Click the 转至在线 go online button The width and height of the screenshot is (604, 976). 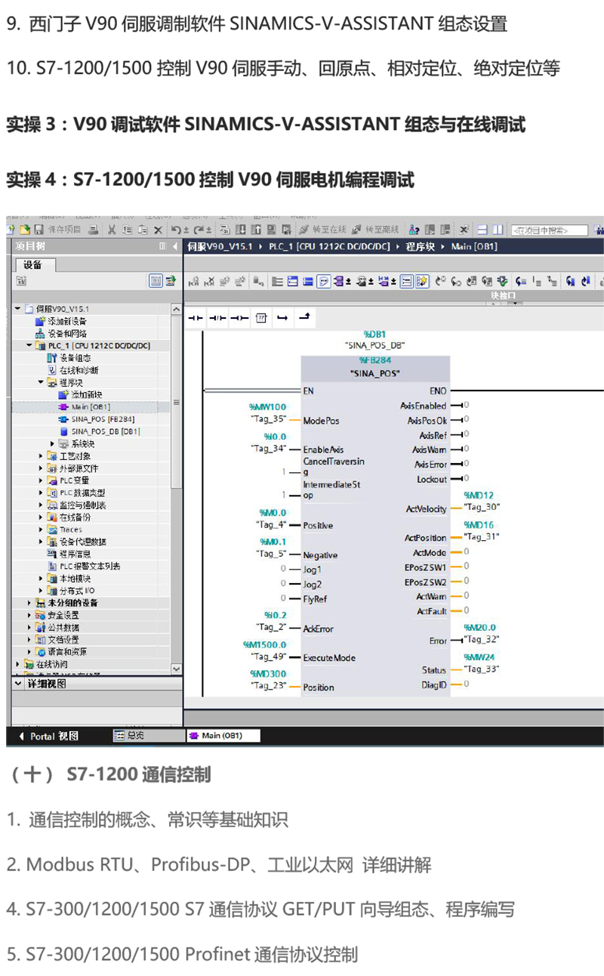[323, 230]
